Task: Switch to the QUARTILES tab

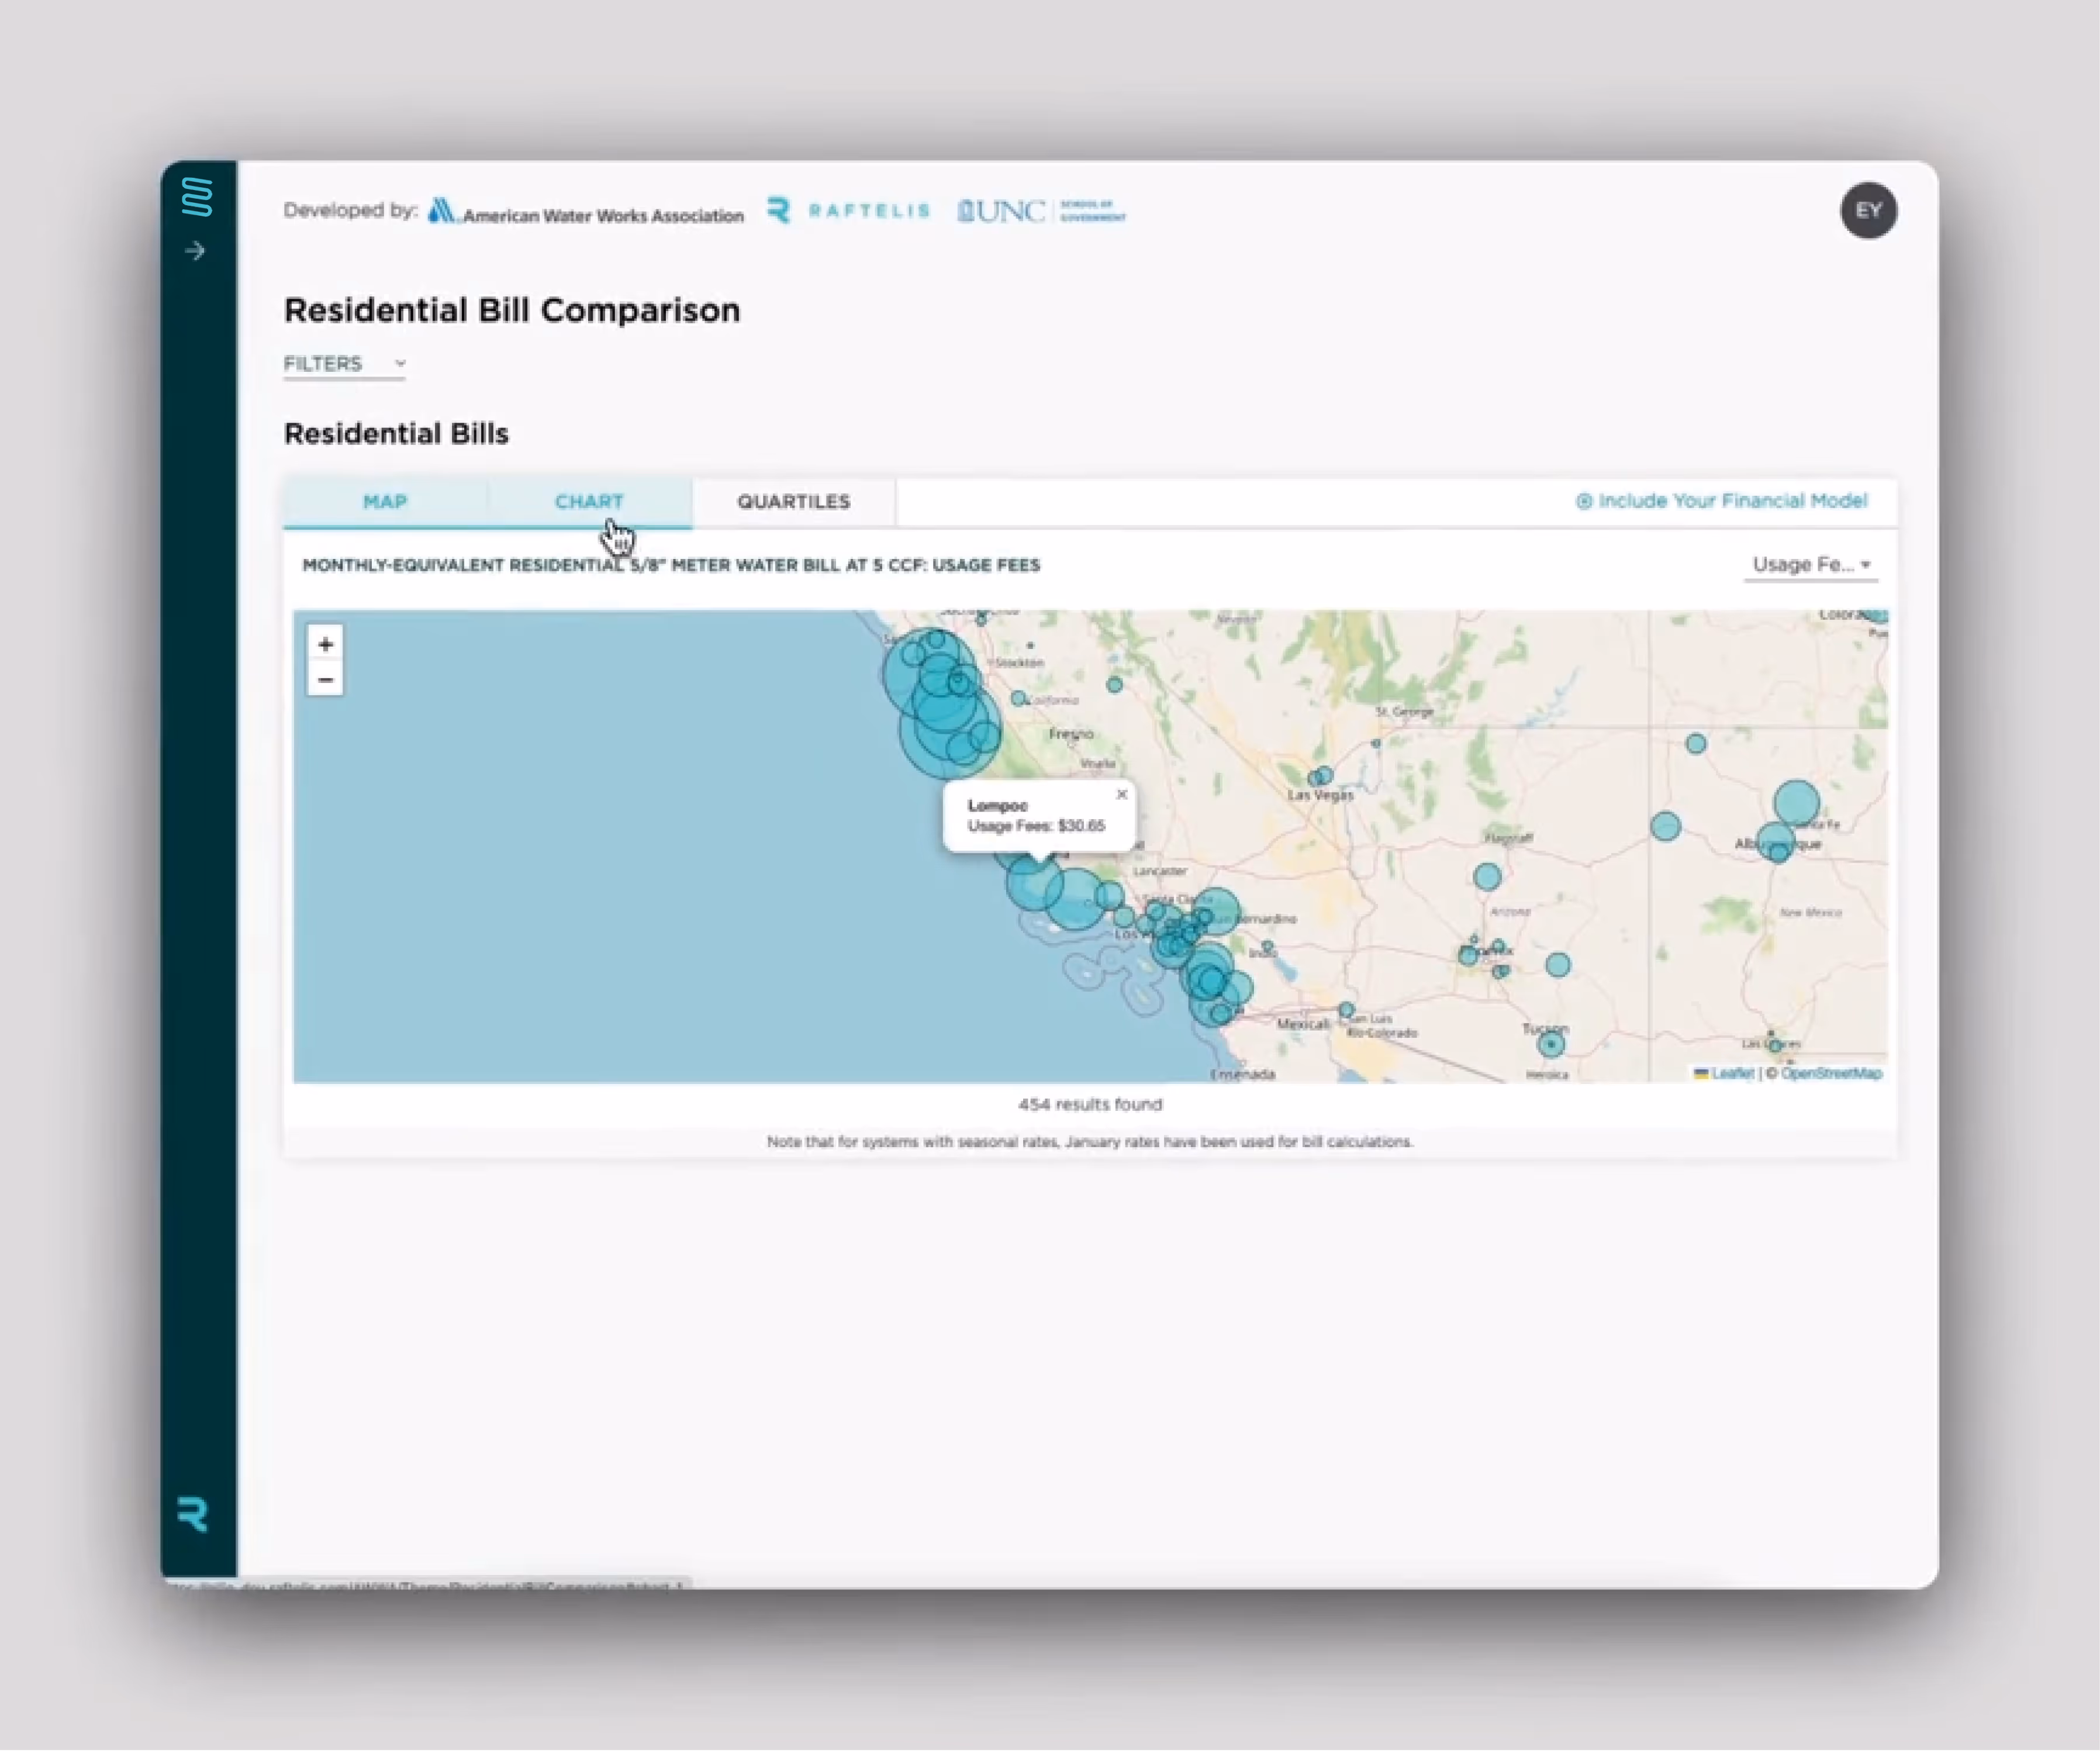Action: coord(793,502)
